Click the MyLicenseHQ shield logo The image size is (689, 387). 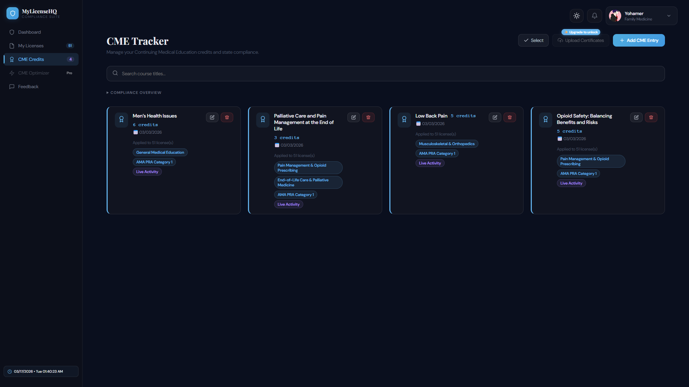coord(13,13)
